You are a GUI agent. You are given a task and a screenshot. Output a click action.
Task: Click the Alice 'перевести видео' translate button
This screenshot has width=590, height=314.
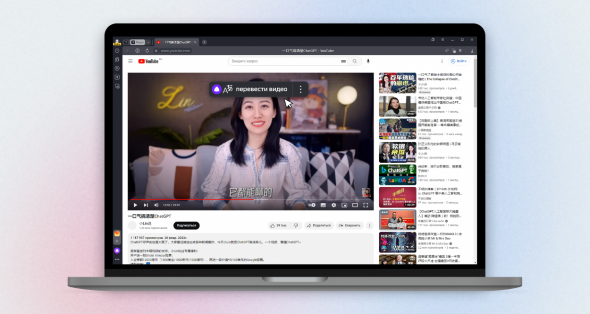click(250, 89)
